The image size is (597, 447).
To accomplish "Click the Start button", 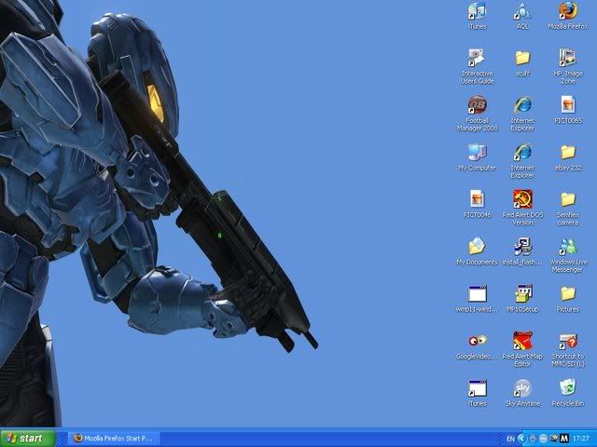I will point(28,439).
